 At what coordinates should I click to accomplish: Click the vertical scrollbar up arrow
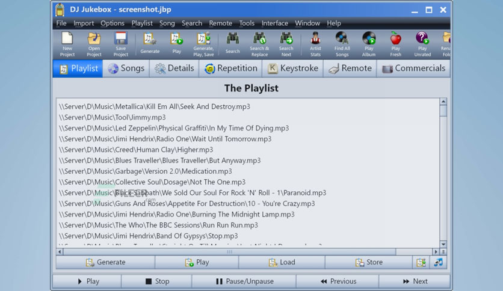point(443,102)
